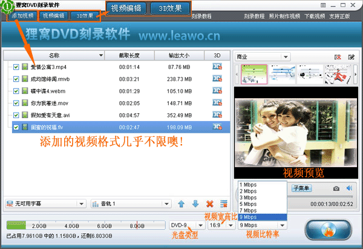Move selected video down with blue arrow

pos(195,204)
